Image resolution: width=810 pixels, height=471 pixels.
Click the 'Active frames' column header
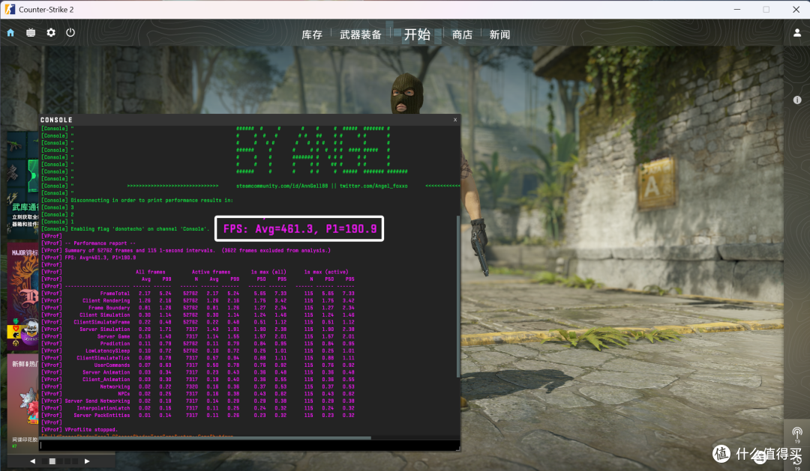click(211, 272)
